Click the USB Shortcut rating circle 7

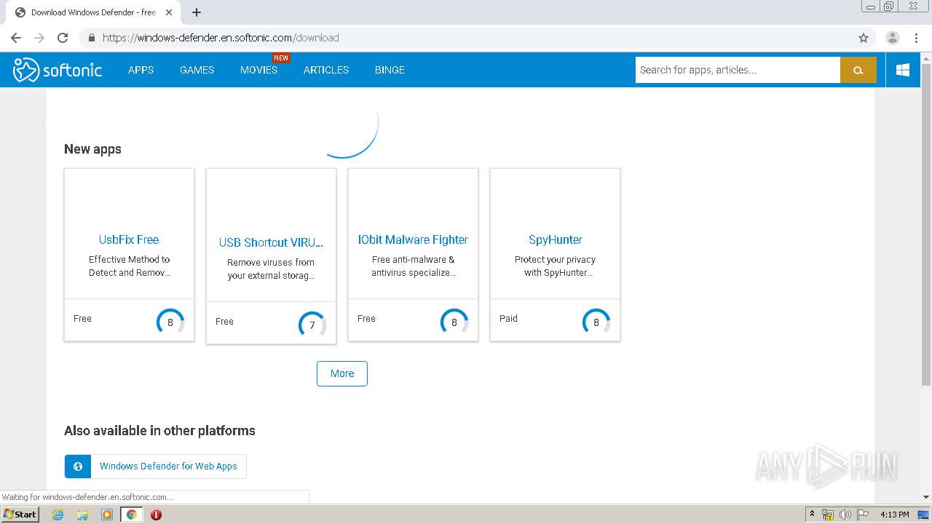click(x=312, y=325)
